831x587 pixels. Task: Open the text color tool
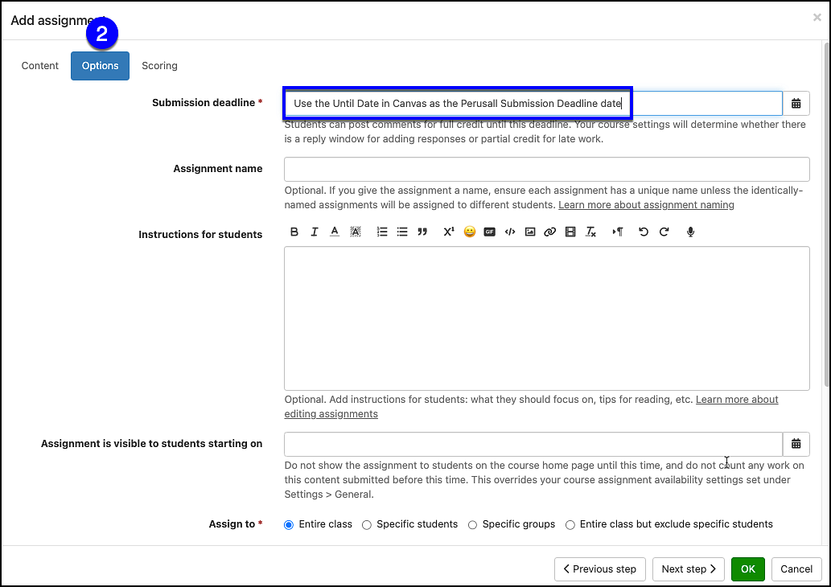pyautogui.click(x=335, y=232)
